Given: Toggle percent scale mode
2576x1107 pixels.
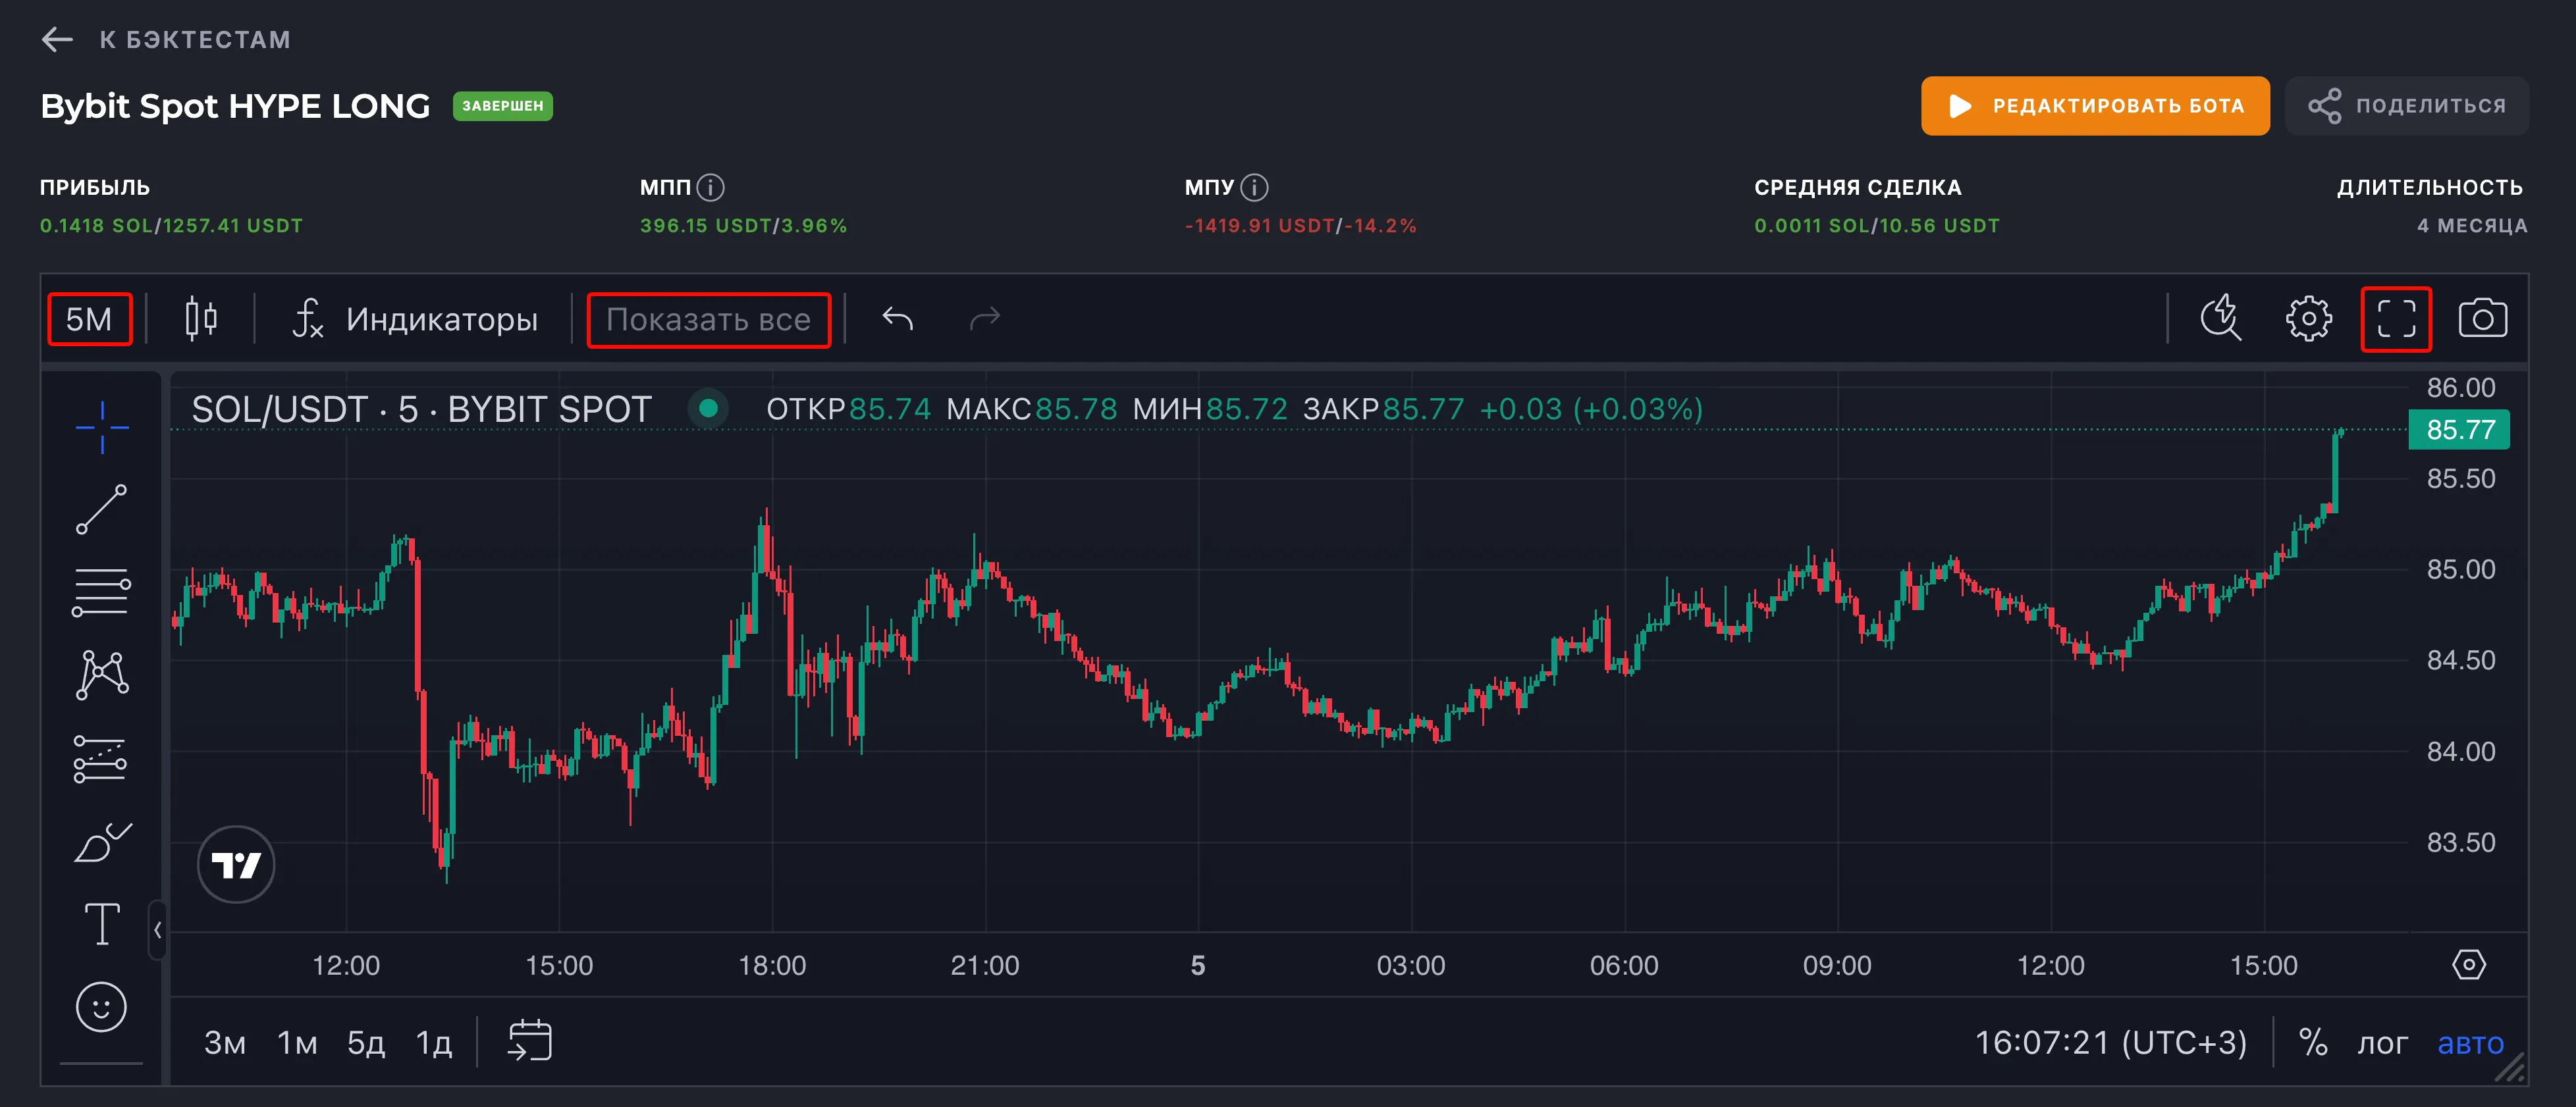Looking at the screenshot, I should [x=2313, y=1043].
